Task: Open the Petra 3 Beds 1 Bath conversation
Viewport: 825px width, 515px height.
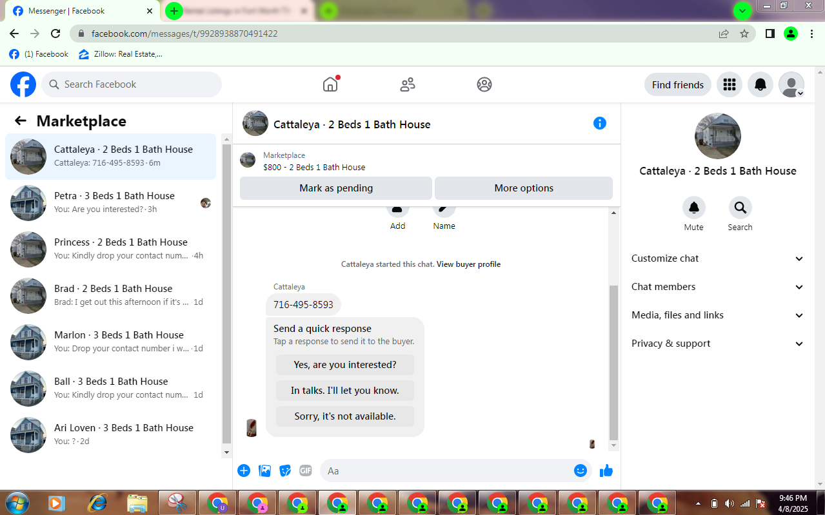Action: point(110,203)
